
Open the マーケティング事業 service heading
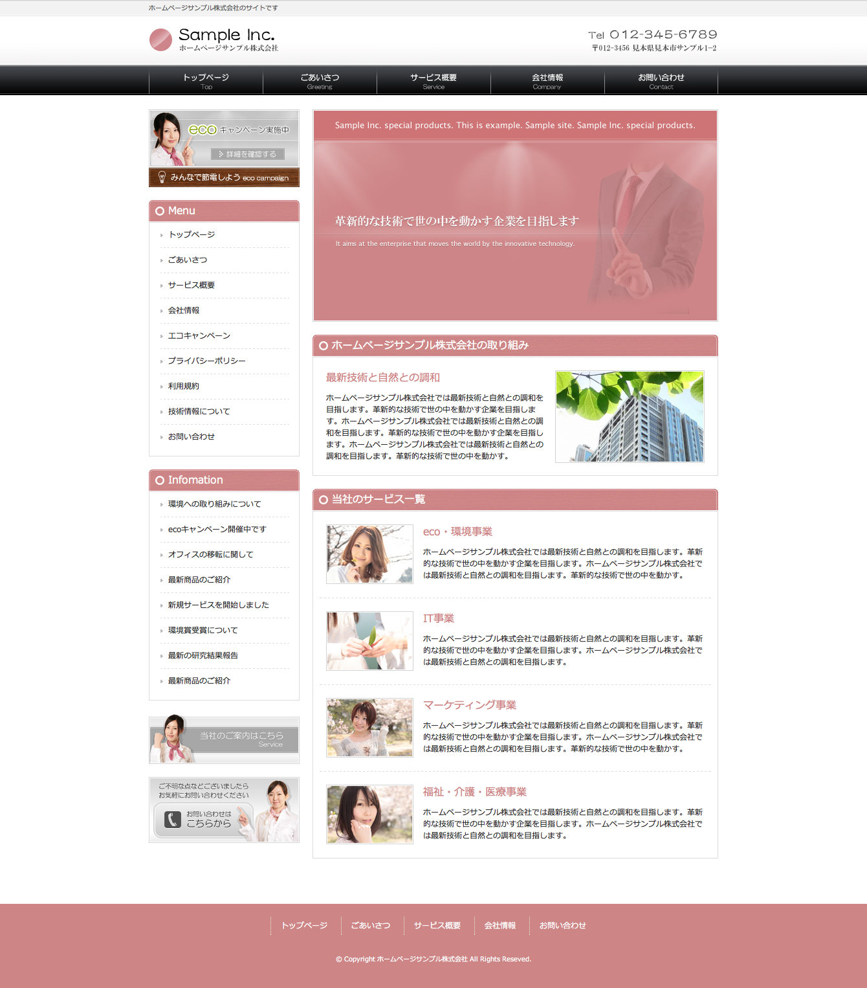pos(469,705)
